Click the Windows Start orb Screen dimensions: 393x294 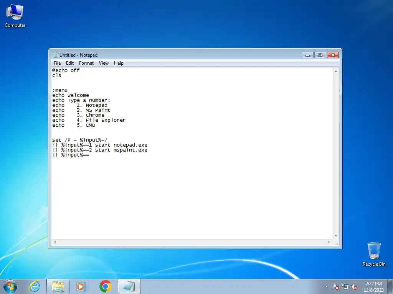pyautogui.click(x=10, y=286)
